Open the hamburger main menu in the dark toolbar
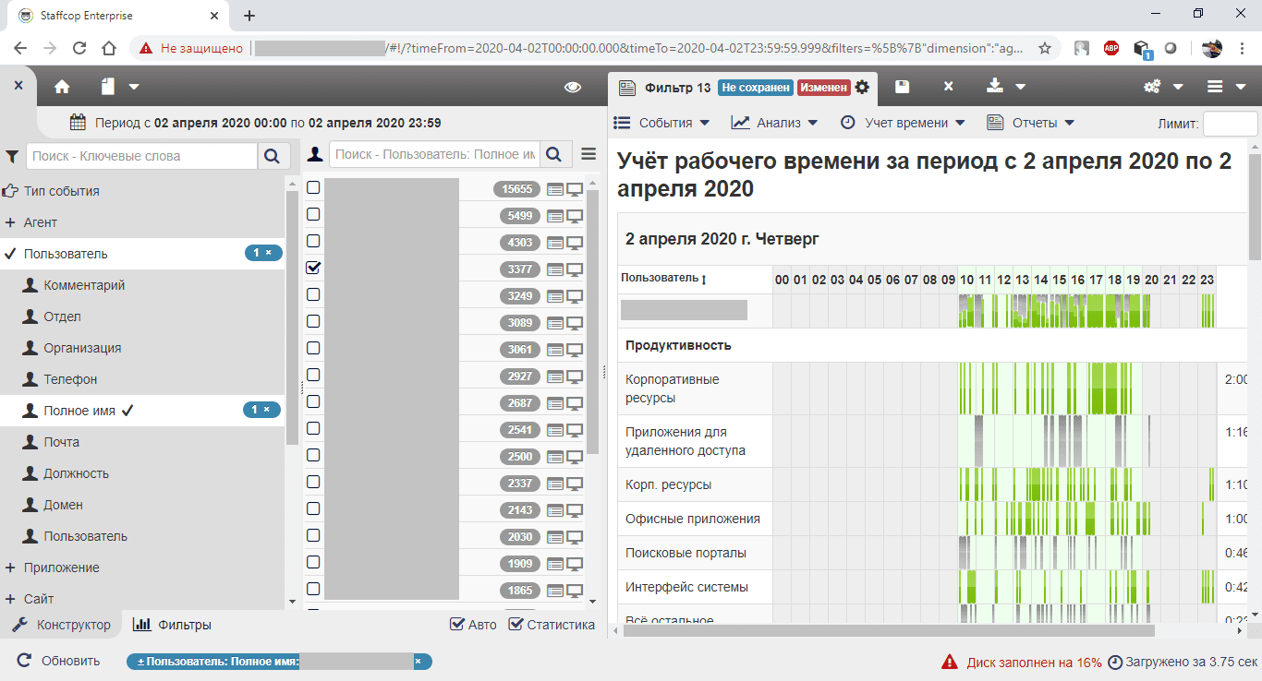This screenshot has width=1262, height=681. point(1215,87)
